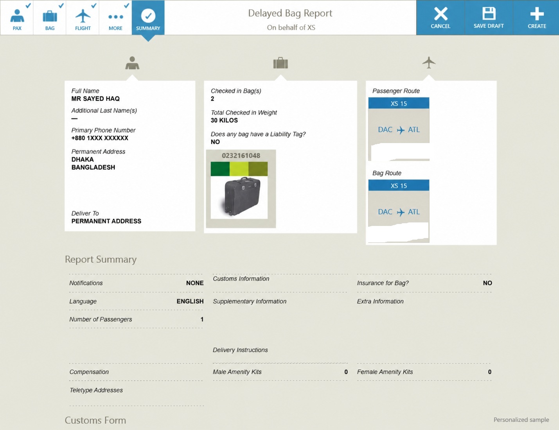Click the Male Amenity Kits count

[x=346, y=372]
